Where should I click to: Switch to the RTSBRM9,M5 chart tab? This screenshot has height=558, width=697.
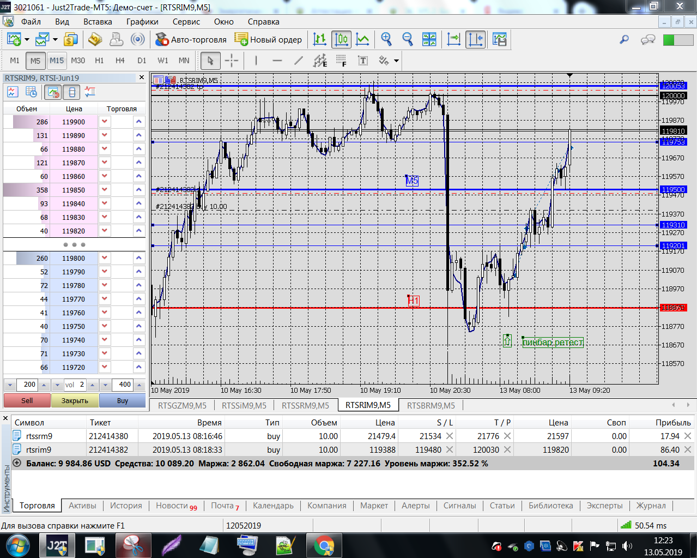tap(431, 405)
